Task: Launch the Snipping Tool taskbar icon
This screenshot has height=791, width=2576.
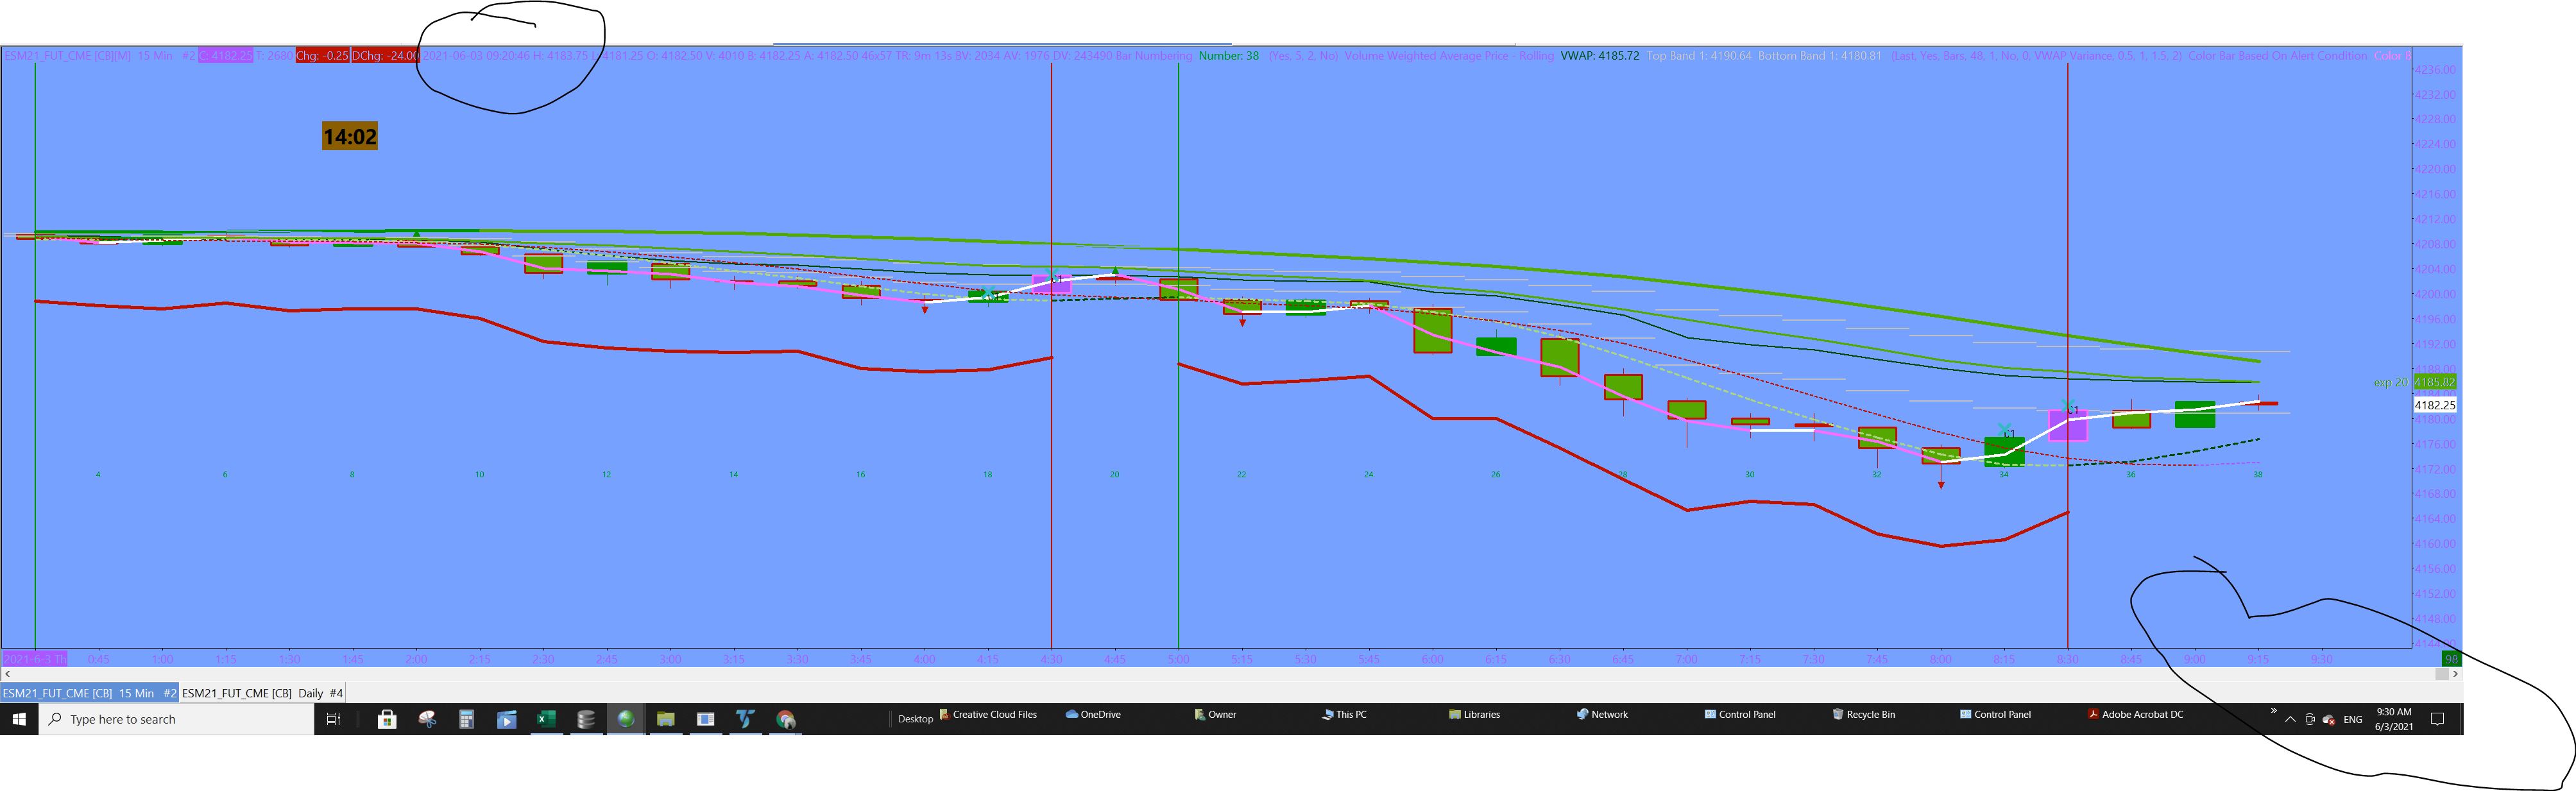Action: pyautogui.click(x=427, y=719)
